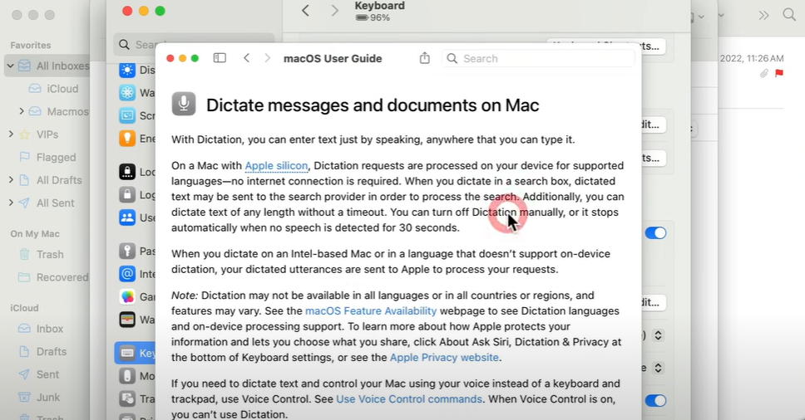The width and height of the screenshot is (805, 420).
Task: Toggle the lower blue switch in Keyboard settings
Action: pyautogui.click(x=655, y=401)
